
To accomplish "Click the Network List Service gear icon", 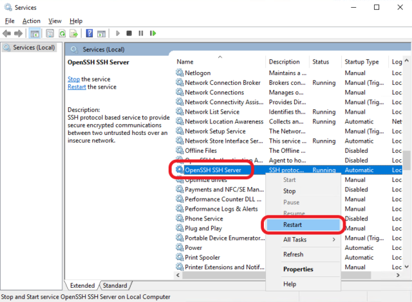I will click(x=180, y=111).
